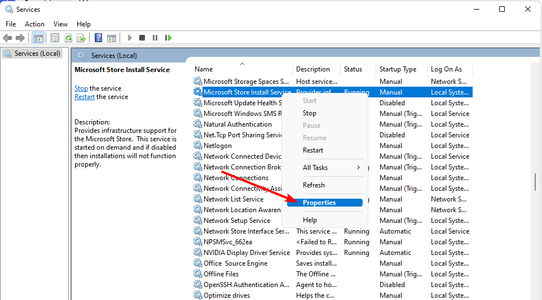Click the gear icon beside Natural Authentication
The width and height of the screenshot is (542, 300).
click(198, 124)
